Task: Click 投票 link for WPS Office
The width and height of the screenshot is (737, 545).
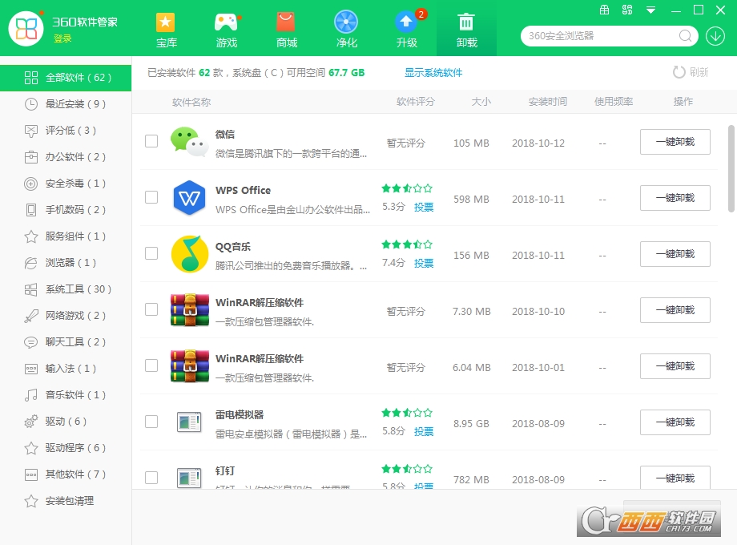Action: 424,207
